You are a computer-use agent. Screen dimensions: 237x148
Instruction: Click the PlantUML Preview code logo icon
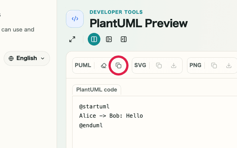[x=75, y=19]
